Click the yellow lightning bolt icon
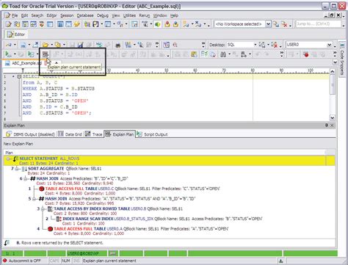The width and height of the screenshot is (348, 265). (77, 24)
